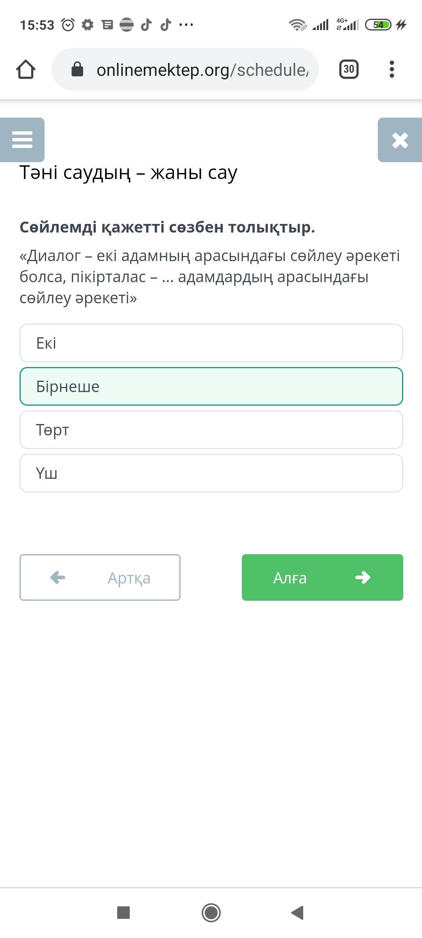Image resolution: width=422 pixels, height=938 pixels.
Task: Tap the first TikTok notification icon
Action: (x=146, y=25)
